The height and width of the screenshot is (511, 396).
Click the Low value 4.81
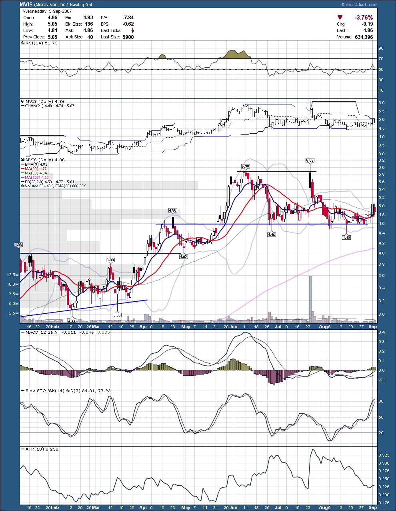(52, 30)
